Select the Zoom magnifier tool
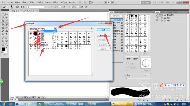This screenshot has height=106, width=190. pos(6,45)
